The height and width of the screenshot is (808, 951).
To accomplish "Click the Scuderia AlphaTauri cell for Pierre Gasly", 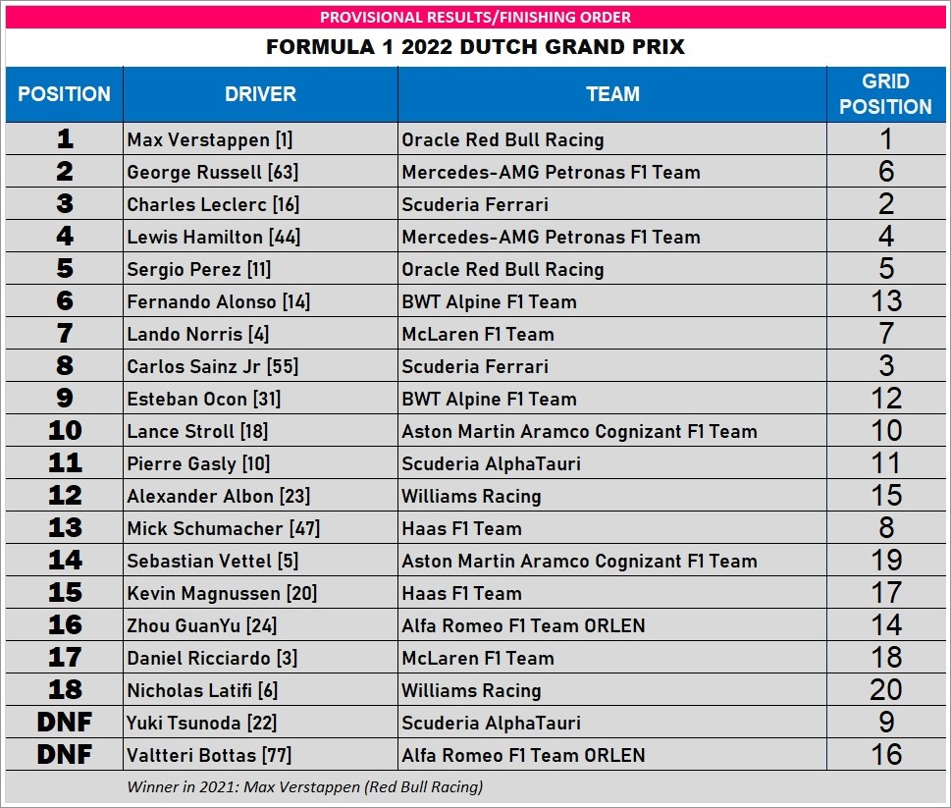I will coord(612,463).
